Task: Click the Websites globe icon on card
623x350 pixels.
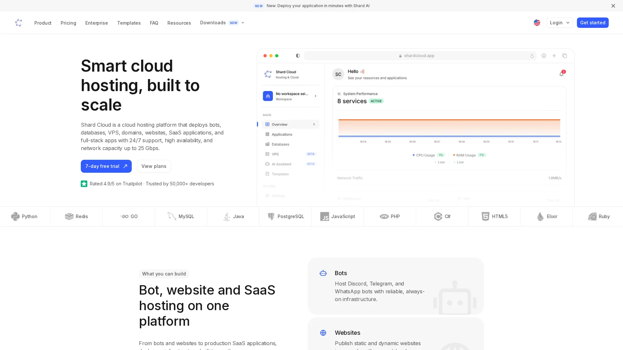Action: tap(323, 333)
